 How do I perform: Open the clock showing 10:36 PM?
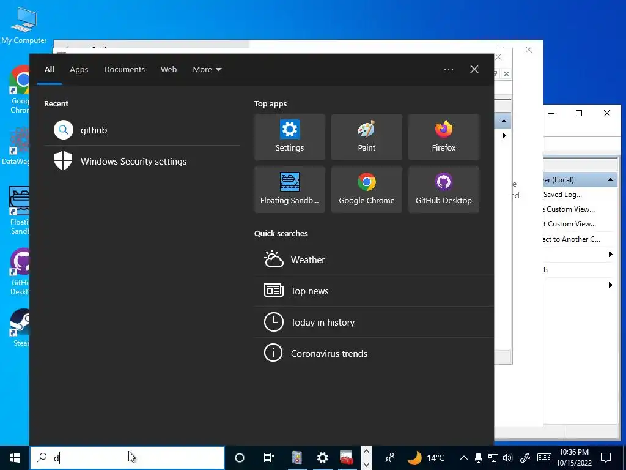click(x=573, y=458)
